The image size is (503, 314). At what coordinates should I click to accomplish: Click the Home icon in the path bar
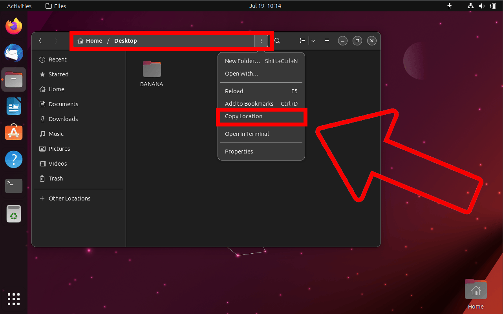click(90, 40)
